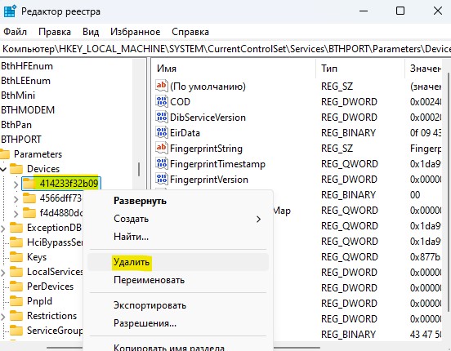Click the folder icon of Keys key
The height and width of the screenshot is (351, 451).
pos(16,257)
